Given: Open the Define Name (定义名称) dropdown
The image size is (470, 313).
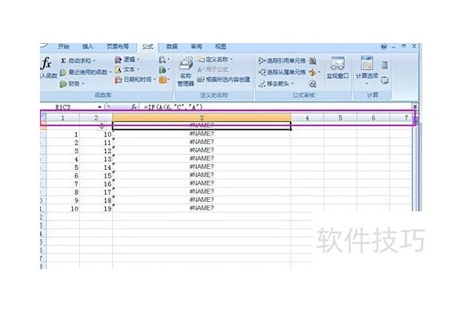Looking at the screenshot, I should pyautogui.click(x=215, y=59).
